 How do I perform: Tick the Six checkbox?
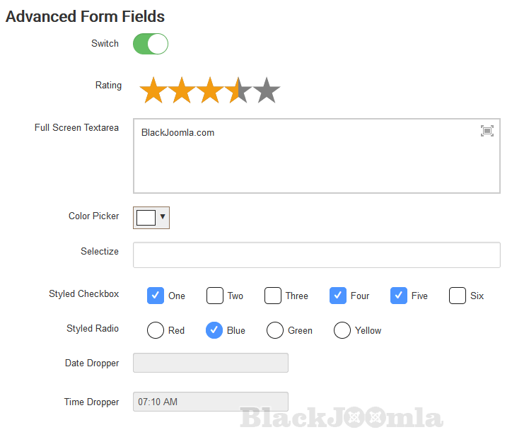pyautogui.click(x=458, y=296)
